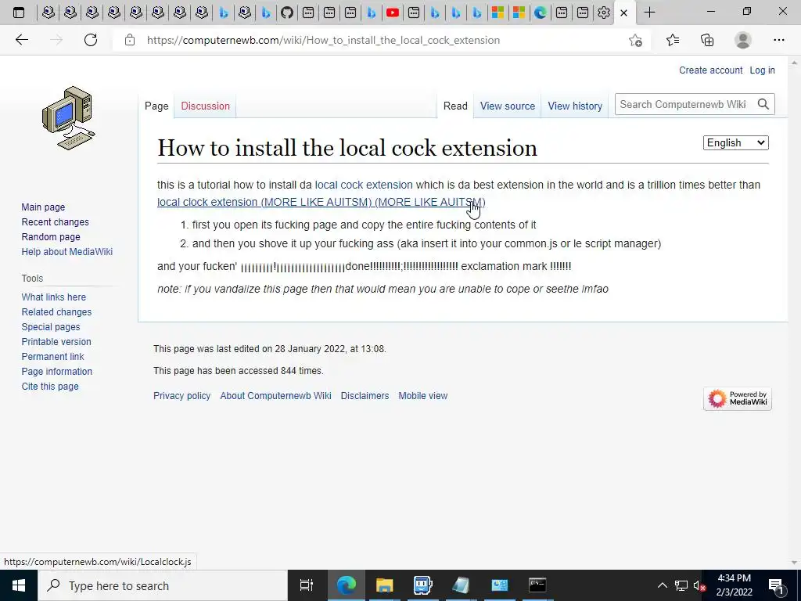Screen dimensions: 801x601
Task: Open Permanent link
Action: [x=52, y=356]
